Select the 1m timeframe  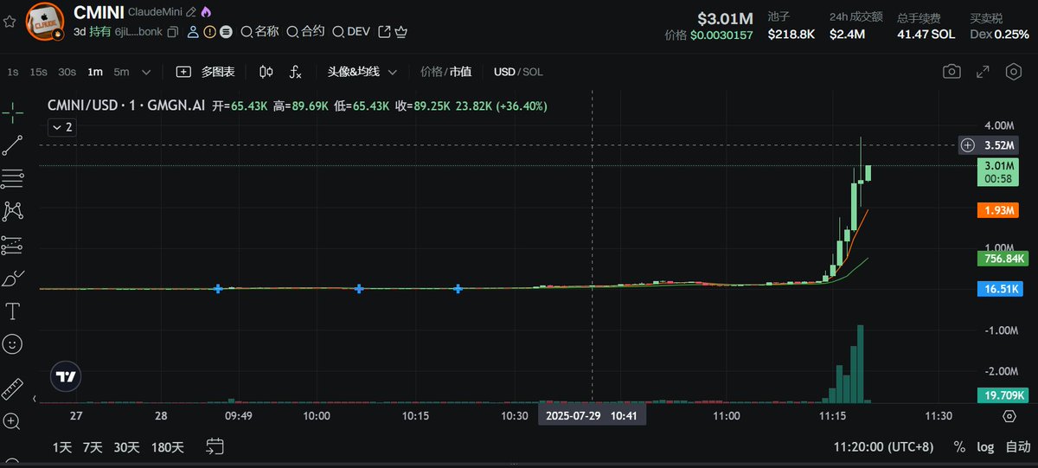click(x=94, y=72)
